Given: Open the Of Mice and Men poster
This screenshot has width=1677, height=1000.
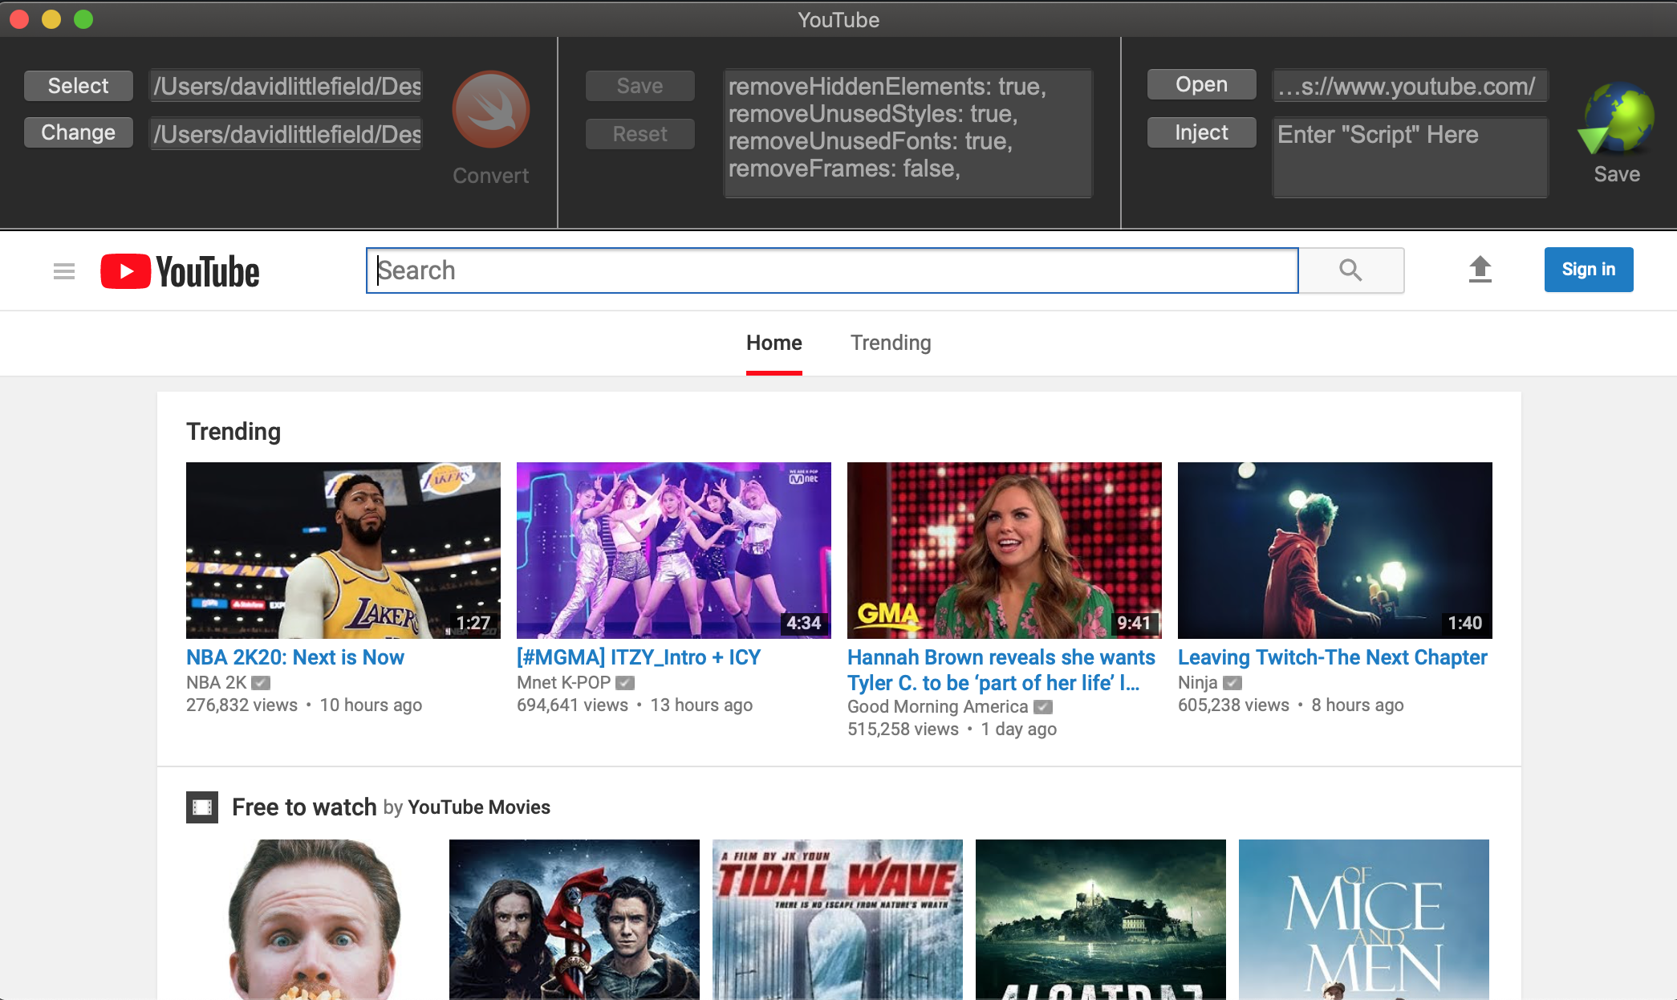Looking at the screenshot, I should (x=1364, y=920).
